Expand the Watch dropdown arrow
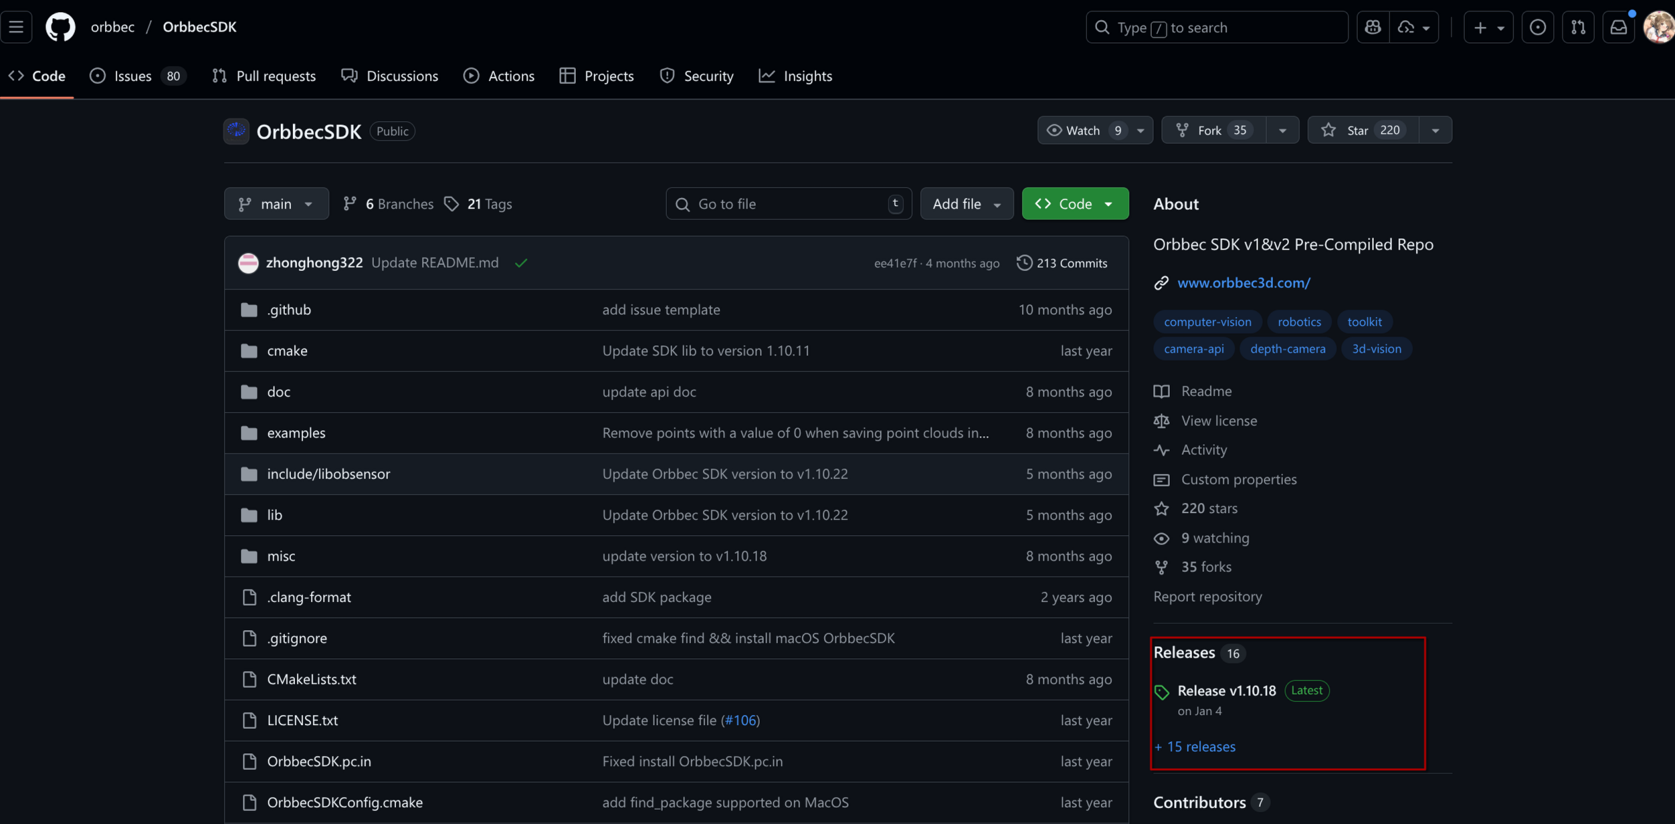1675x824 pixels. tap(1140, 130)
